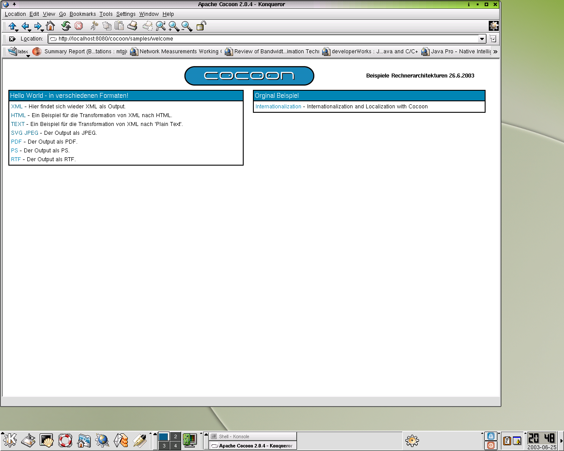
Task: Follow the XML sample link
Action: (17, 107)
